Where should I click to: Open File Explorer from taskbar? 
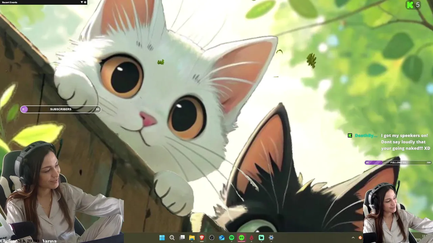192,238
